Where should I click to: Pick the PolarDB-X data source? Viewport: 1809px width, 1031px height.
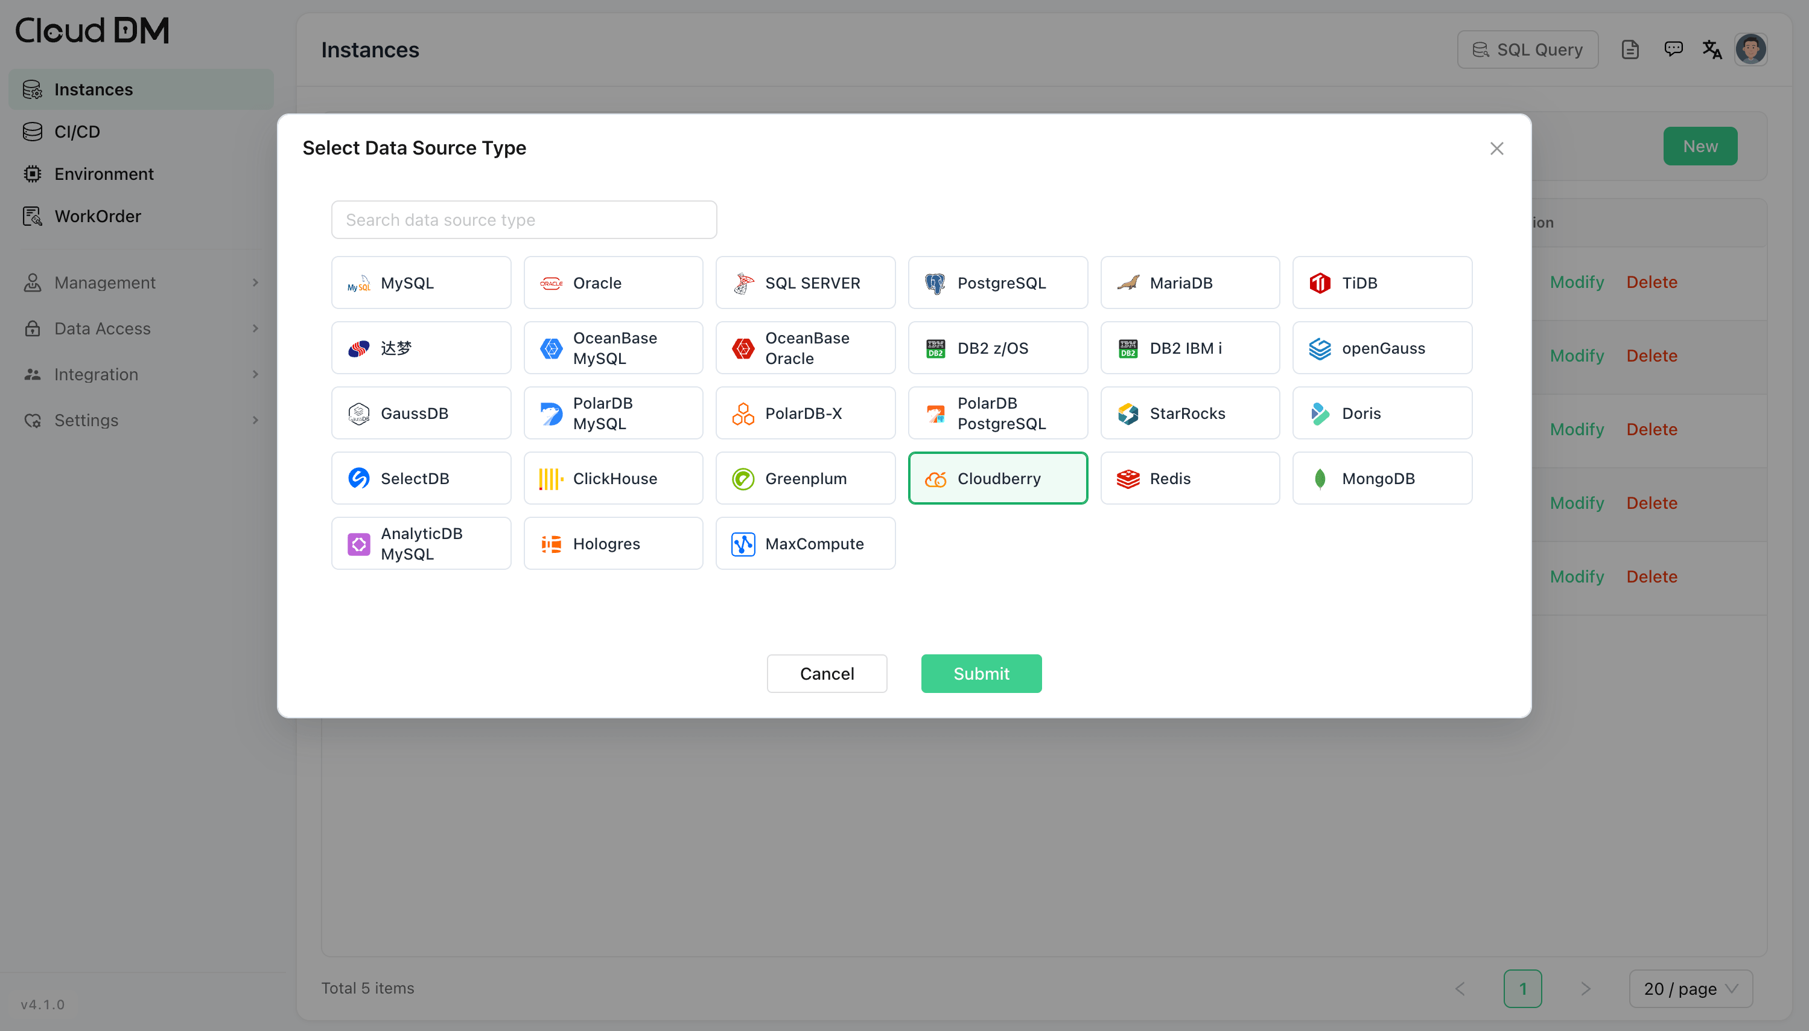click(x=806, y=413)
